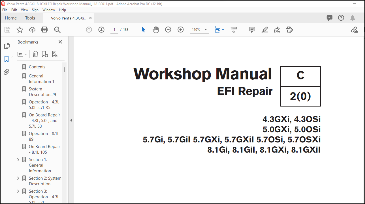Open the File menu
365x204 pixels.
tap(5, 10)
